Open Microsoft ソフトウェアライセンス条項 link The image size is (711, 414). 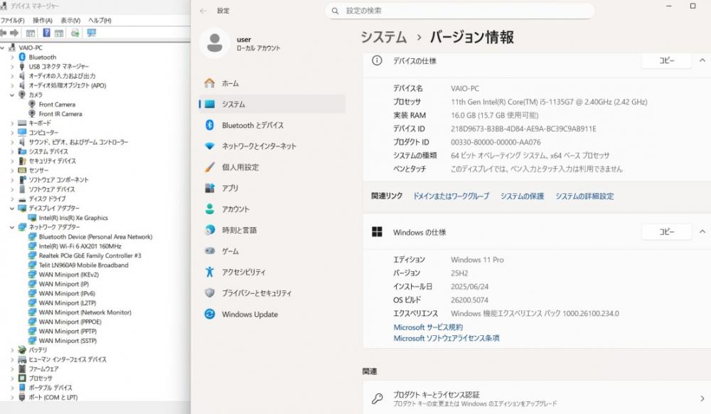[447, 338]
